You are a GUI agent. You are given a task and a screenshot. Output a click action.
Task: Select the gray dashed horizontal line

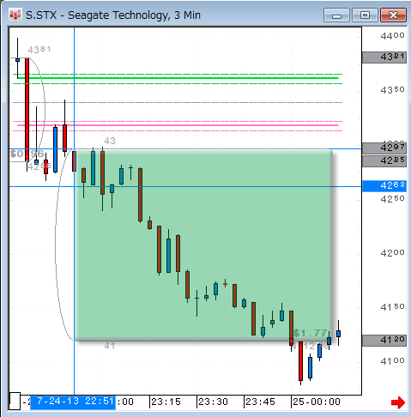(x=178, y=102)
